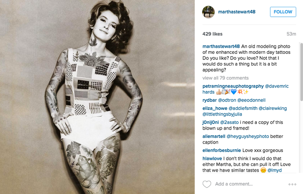Click the heart like icon
303x194 pixels.
coord(206,184)
